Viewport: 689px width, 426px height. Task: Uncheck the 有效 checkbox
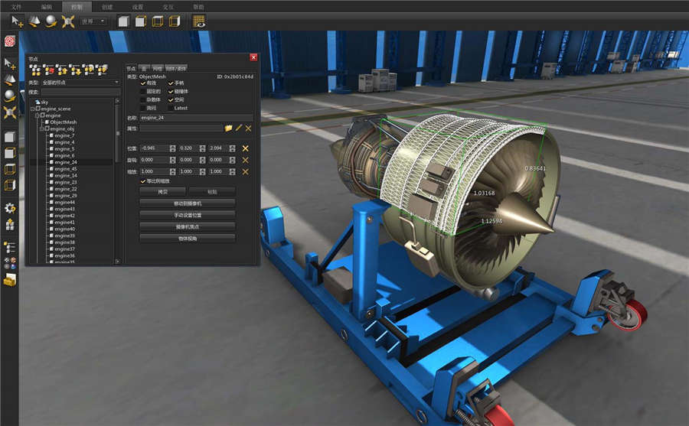click(x=142, y=83)
